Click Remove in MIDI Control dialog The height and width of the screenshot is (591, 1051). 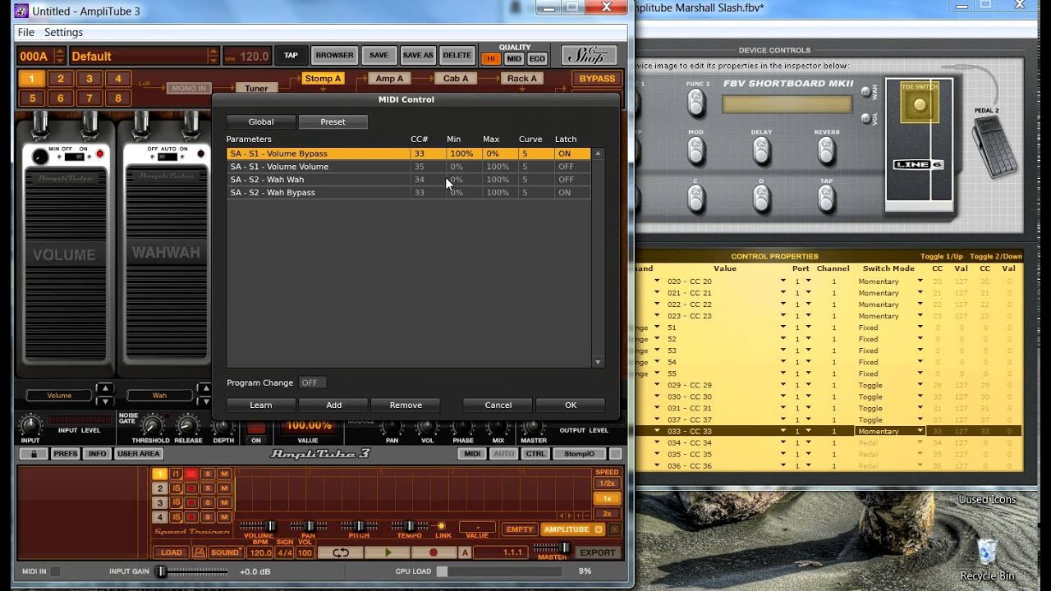point(406,405)
